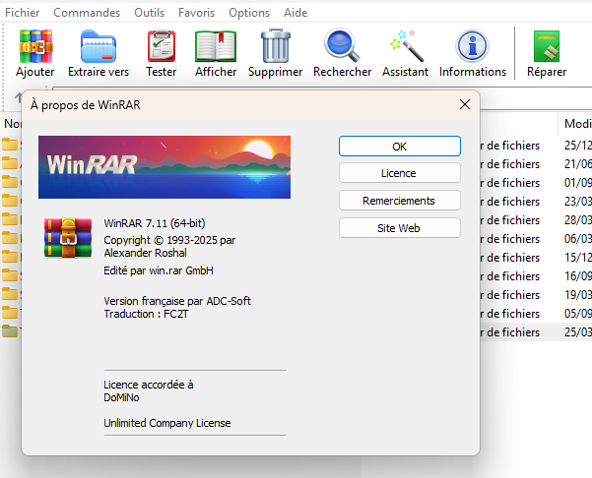Click the 'DoMiNo' licensee name
592x478 pixels.
coord(121,397)
